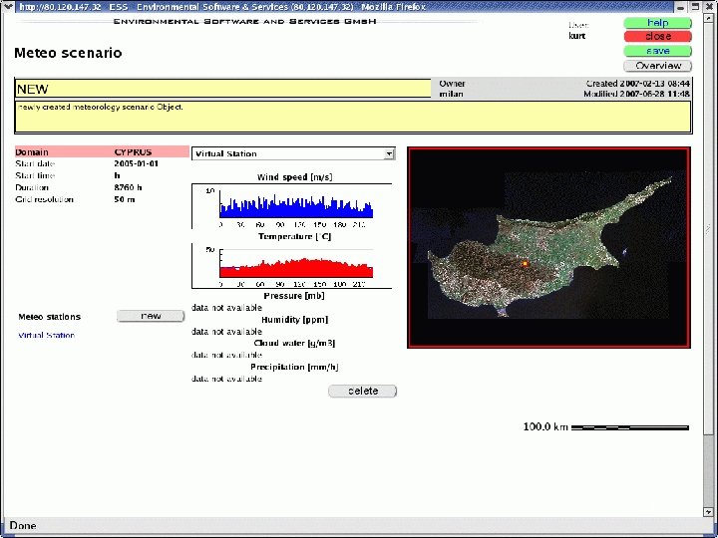Click the window menu icon in title bar
Image resolution: width=718 pixels, height=538 pixels.
point(7,6)
